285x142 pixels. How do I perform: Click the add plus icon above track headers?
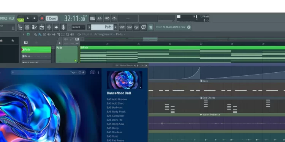pyautogui.click(x=59, y=43)
